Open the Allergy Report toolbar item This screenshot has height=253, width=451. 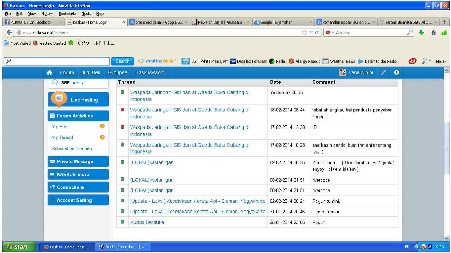pos(304,61)
